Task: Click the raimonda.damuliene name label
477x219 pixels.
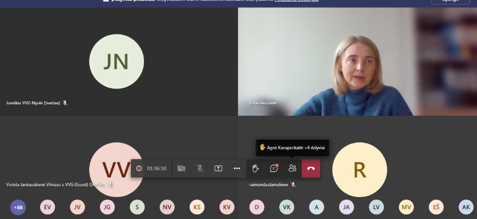Action: coord(268,184)
